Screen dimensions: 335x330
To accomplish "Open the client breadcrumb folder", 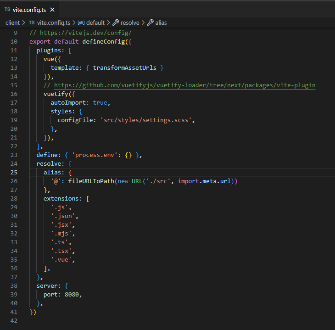I will point(12,22).
